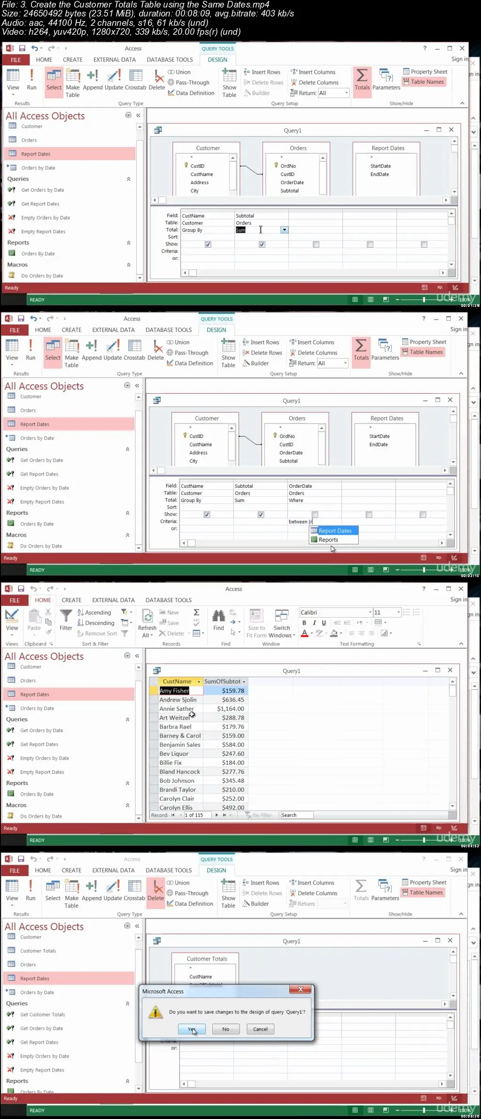Open the Sum dropdown arrow in Total row
Screen dimensions: 481x1119
tap(284, 230)
